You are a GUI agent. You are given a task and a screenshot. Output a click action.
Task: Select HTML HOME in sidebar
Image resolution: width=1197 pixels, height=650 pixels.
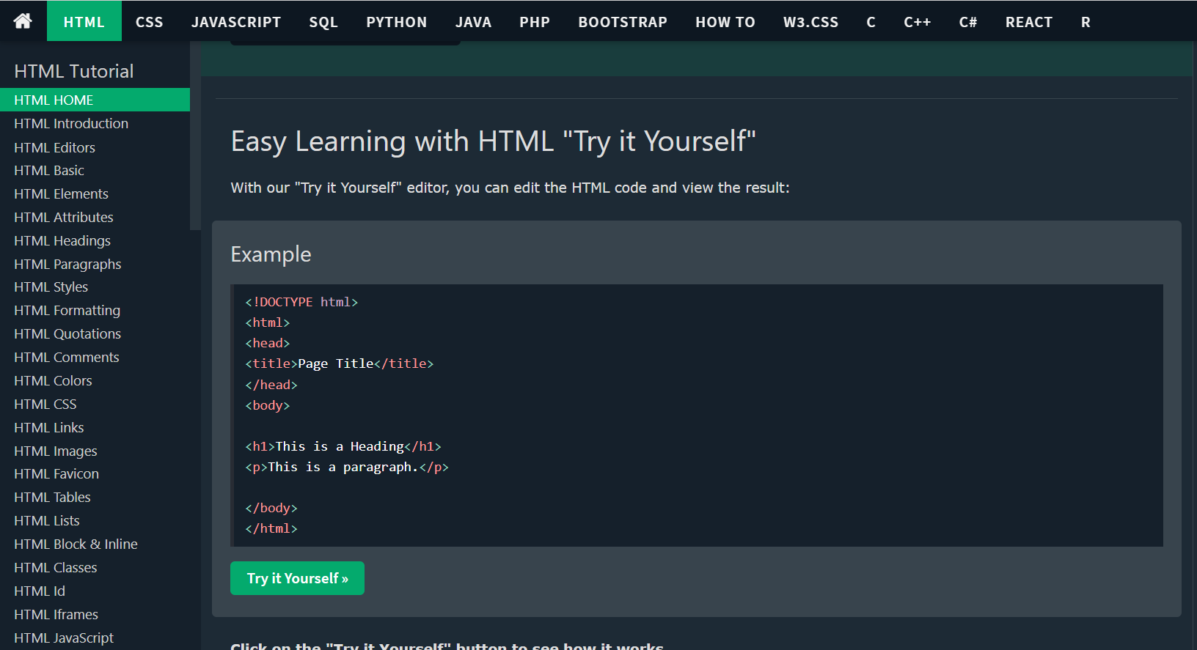tap(95, 100)
